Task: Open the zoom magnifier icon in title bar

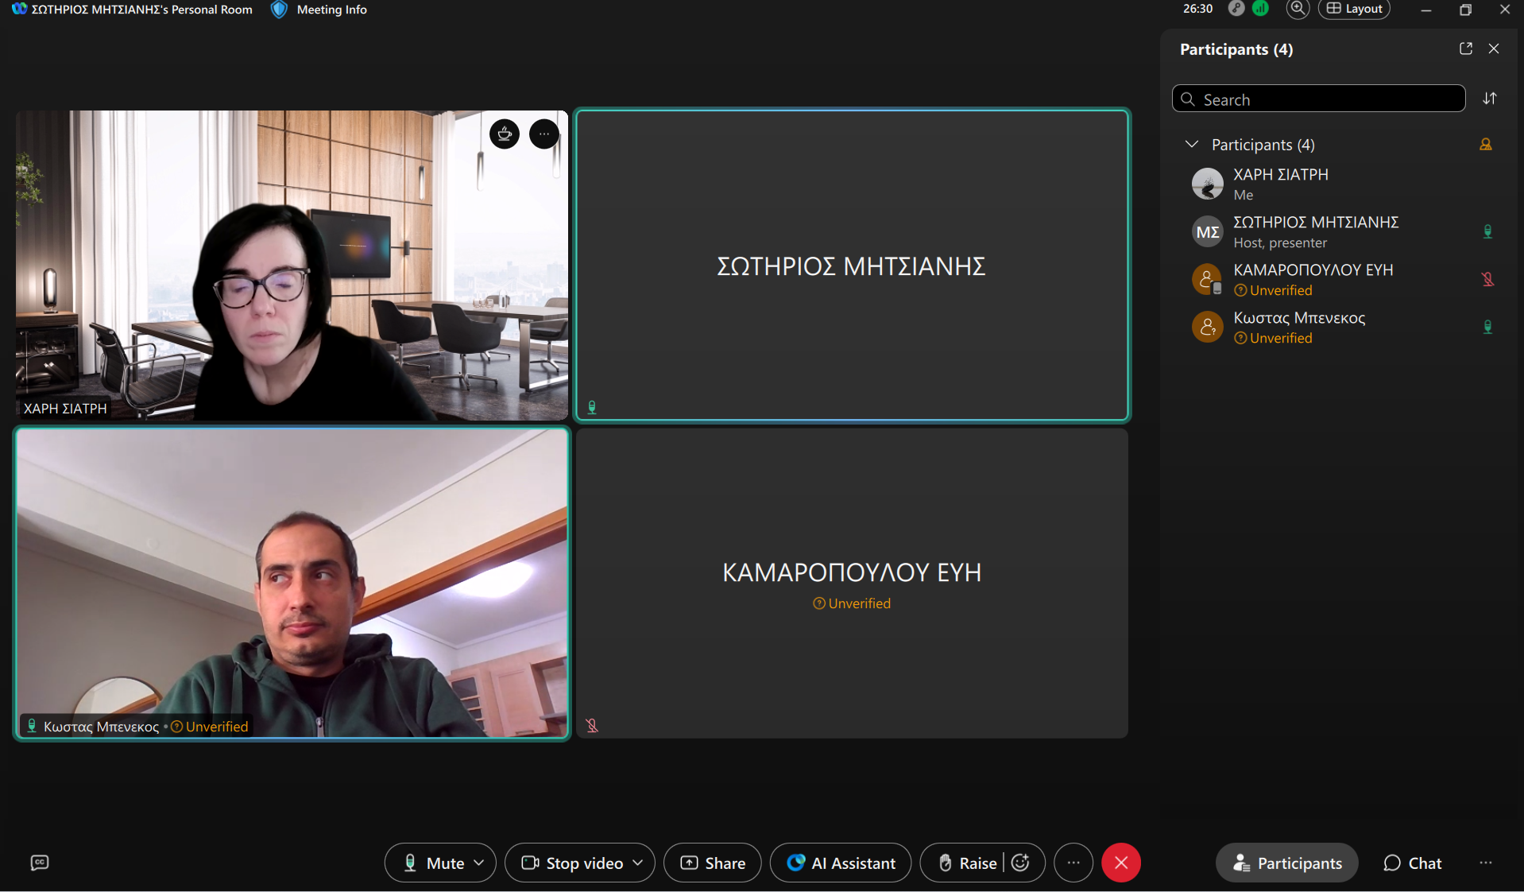Action: [1298, 9]
